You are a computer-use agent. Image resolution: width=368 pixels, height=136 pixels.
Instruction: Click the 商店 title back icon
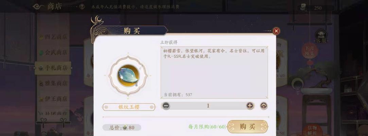[x=39, y=6]
